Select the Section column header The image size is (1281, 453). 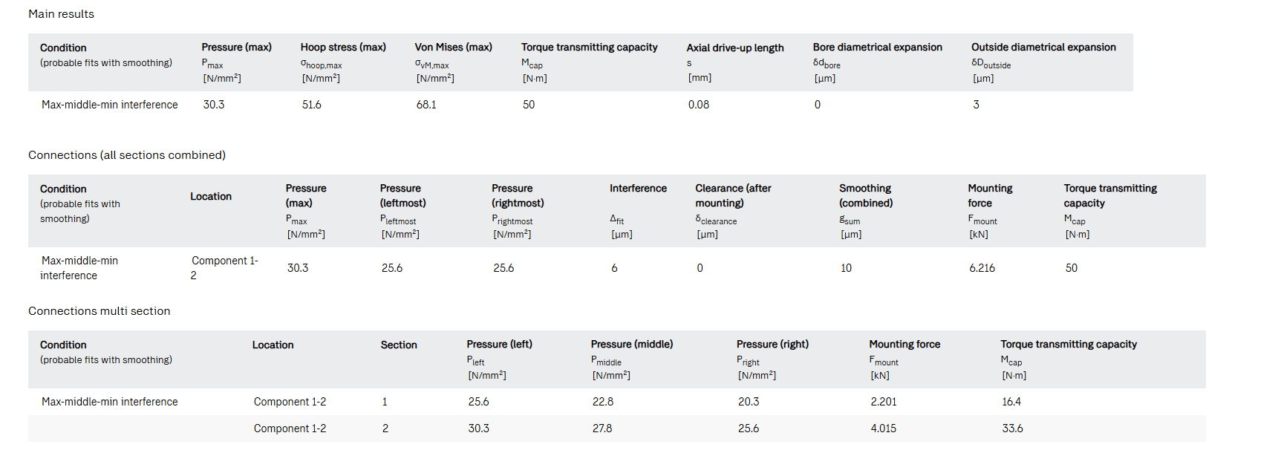(x=399, y=345)
